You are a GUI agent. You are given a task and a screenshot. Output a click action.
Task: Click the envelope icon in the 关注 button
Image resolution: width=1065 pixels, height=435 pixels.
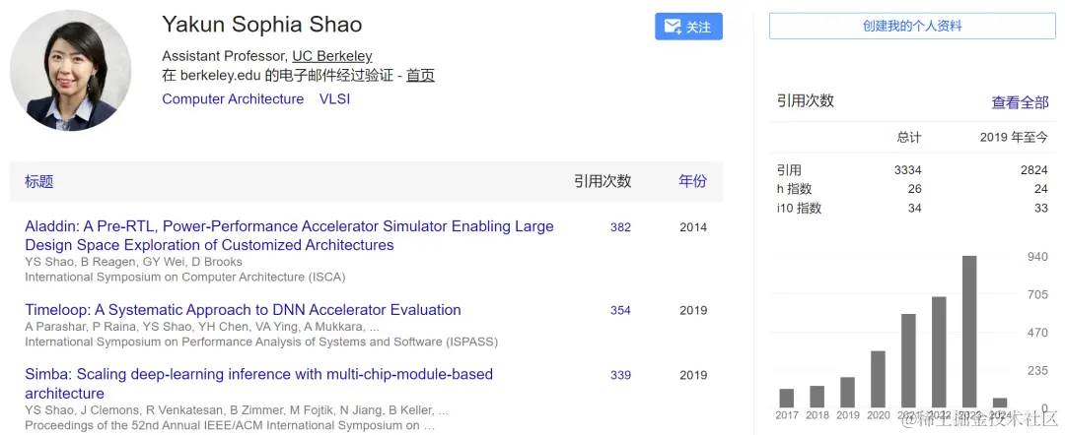pyautogui.click(x=673, y=28)
